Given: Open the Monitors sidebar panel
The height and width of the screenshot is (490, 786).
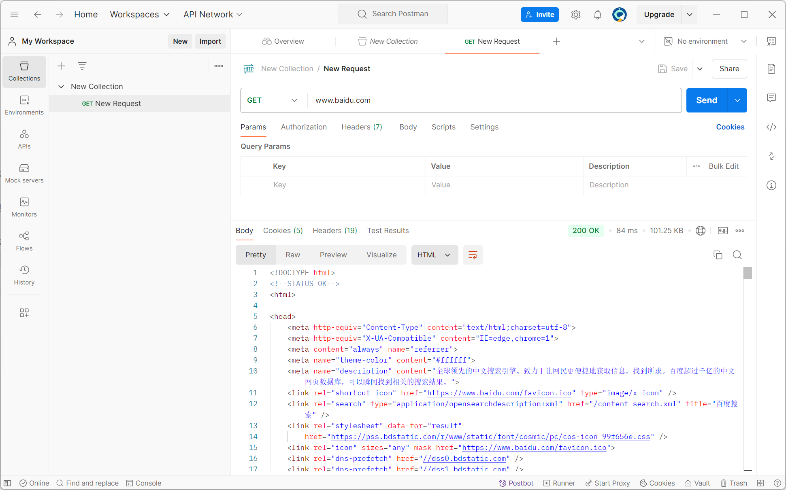Looking at the screenshot, I should click(x=24, y=208).
